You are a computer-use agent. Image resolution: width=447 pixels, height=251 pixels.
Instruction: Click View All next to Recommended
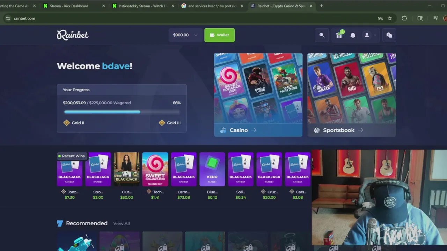tap(121, 223)
